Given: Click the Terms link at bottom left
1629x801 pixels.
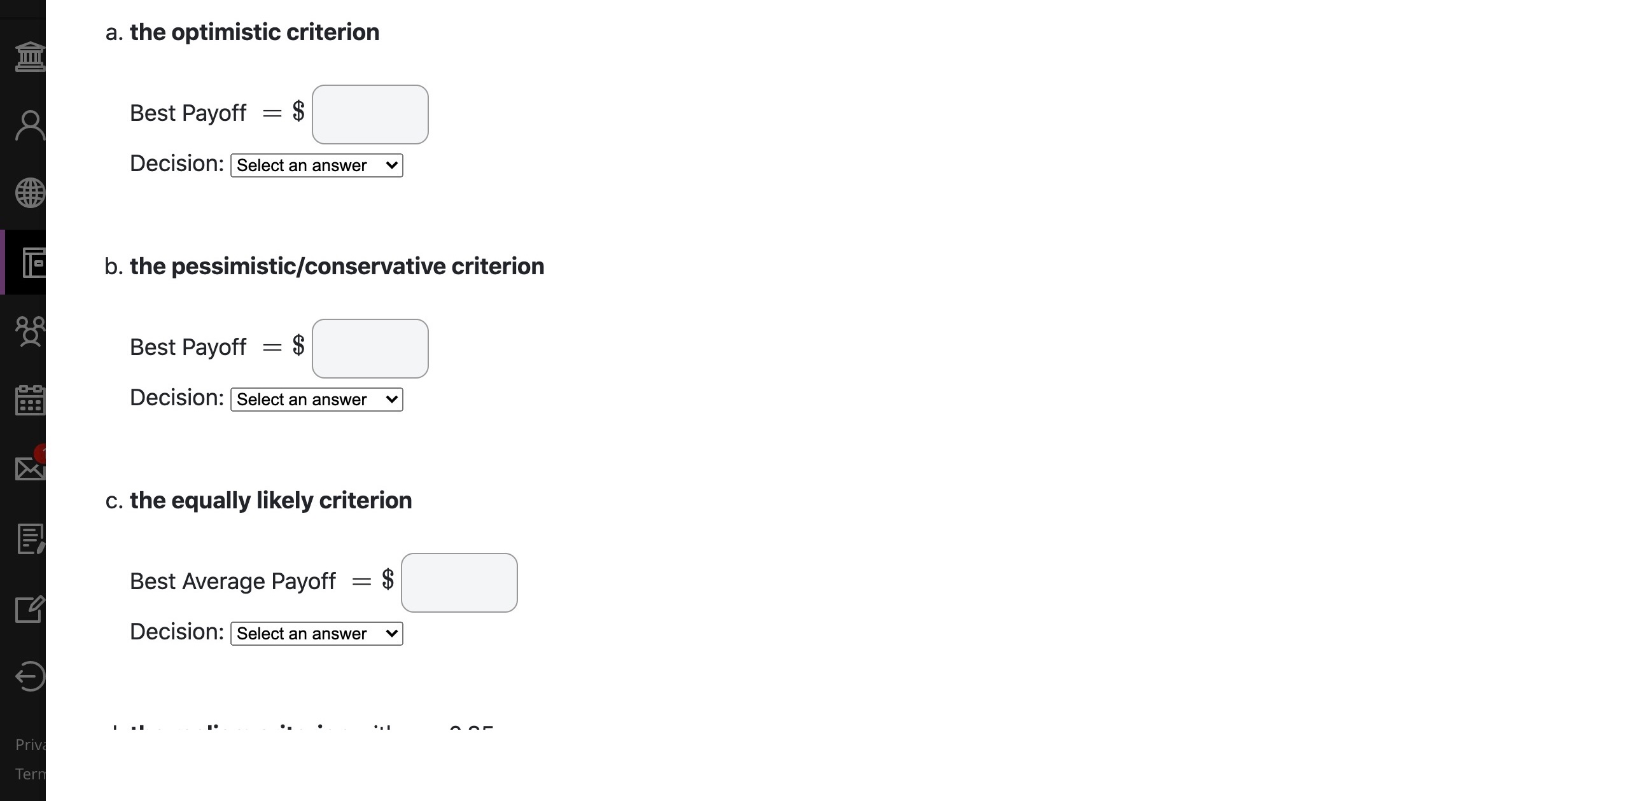Looking at the screenshot, I should (31, 773).
